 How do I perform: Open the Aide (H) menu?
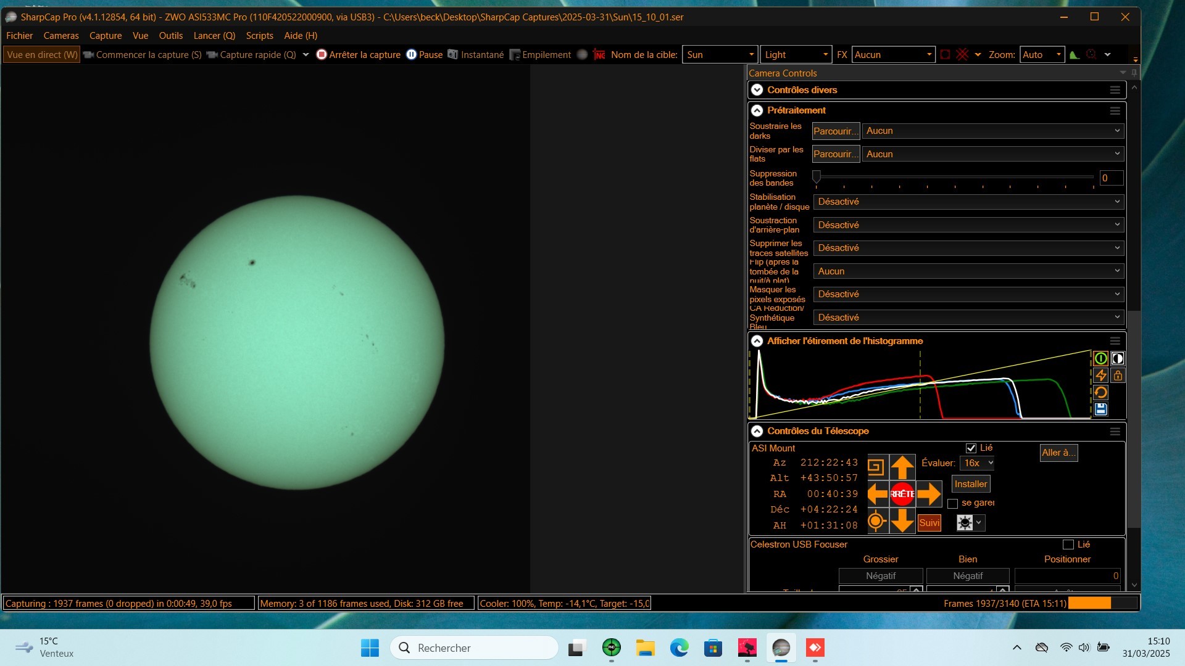[301, 36]
